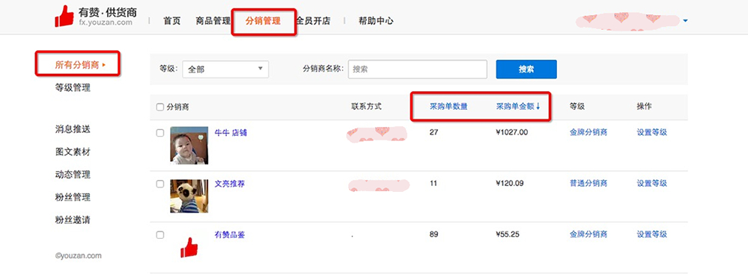
Task: Open 商品管理 in top navigation
Action: click(213, 21)
